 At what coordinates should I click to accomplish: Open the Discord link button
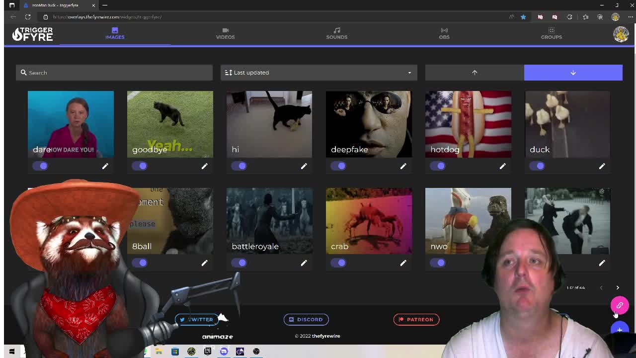[x=306, y=320]
